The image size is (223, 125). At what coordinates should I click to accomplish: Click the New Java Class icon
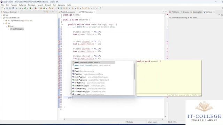click(x=44, y=8)
